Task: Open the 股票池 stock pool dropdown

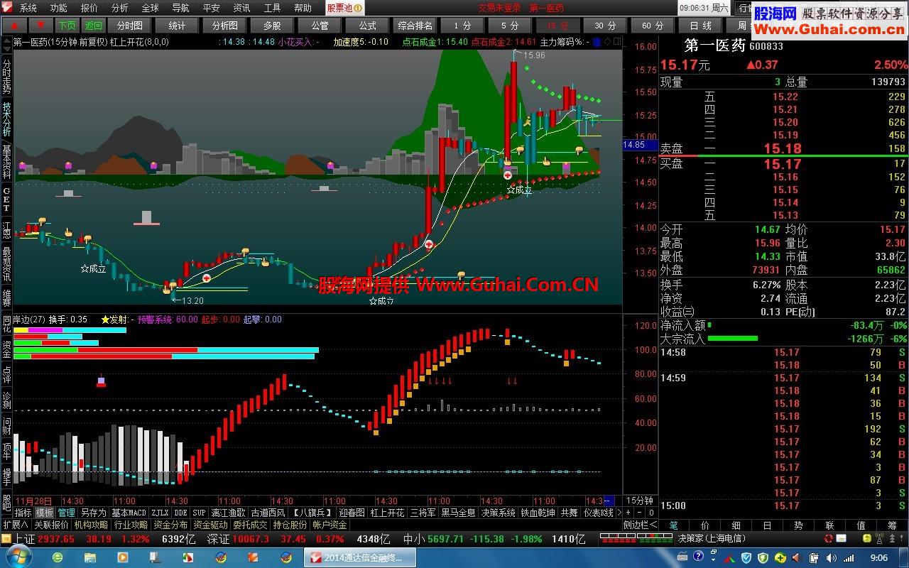Action: pyautogui.click(x=344, y=8)
